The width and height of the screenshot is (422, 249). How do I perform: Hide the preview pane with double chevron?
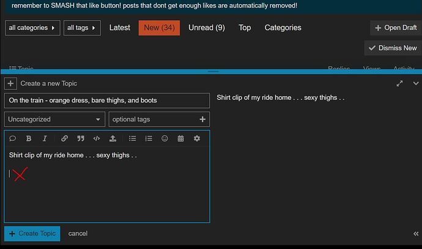[416, 234]
